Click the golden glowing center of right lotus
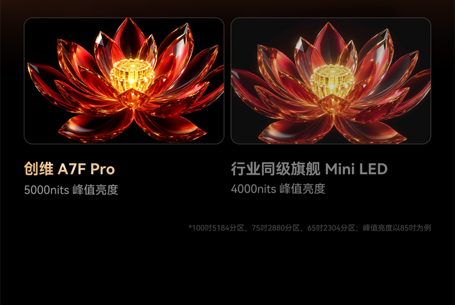The width and height of the screenshot is (455, 305). [332, 79]
